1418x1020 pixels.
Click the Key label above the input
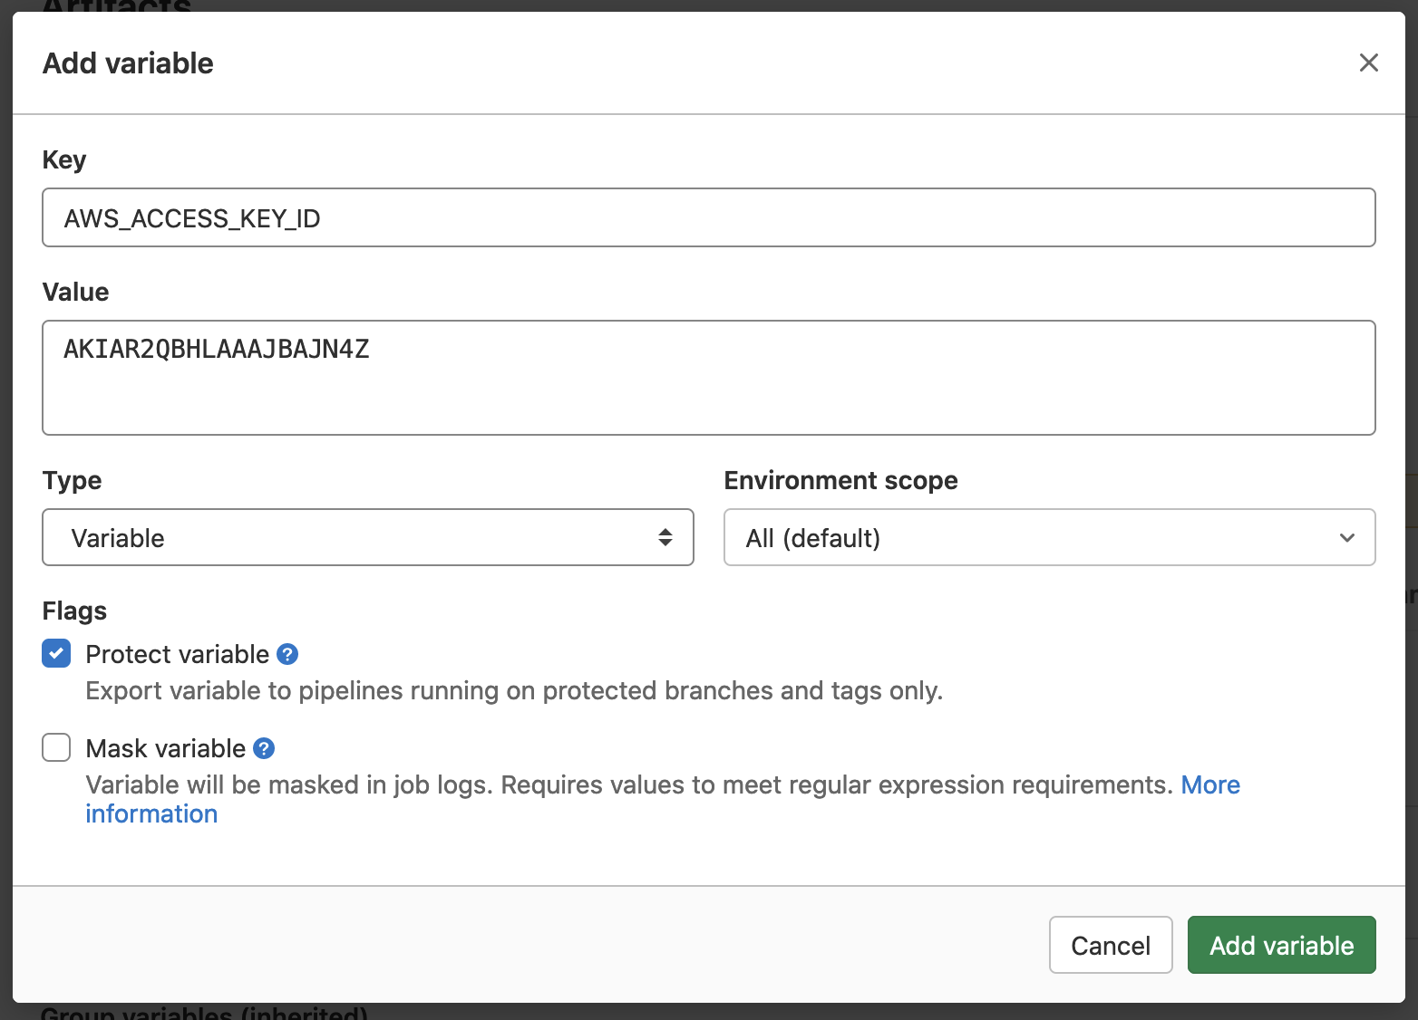[63, 159]
